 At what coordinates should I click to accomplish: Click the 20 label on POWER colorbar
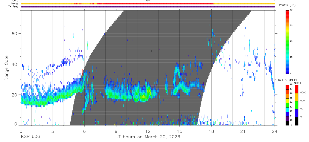(291, 41)
